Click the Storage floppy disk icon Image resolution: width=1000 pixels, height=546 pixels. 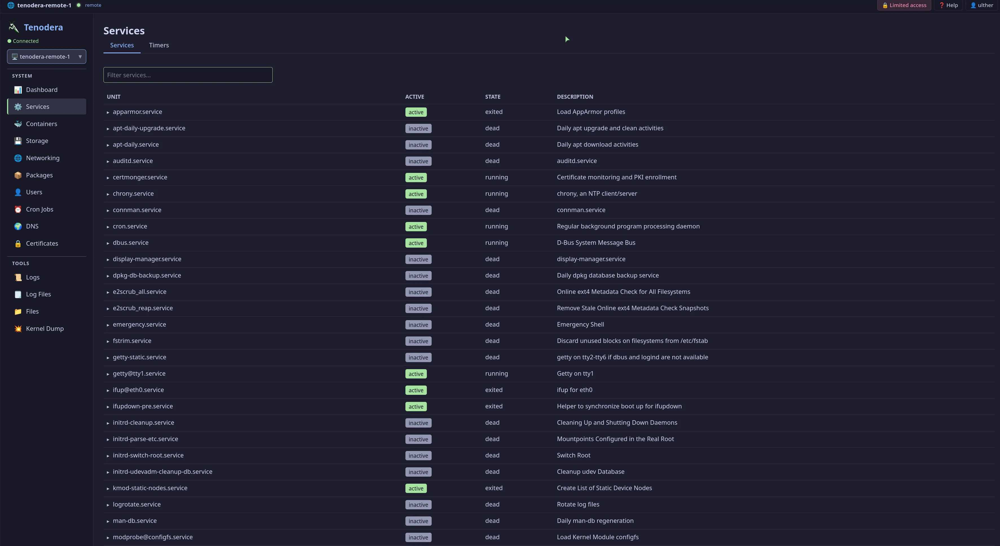click(18, 141)
